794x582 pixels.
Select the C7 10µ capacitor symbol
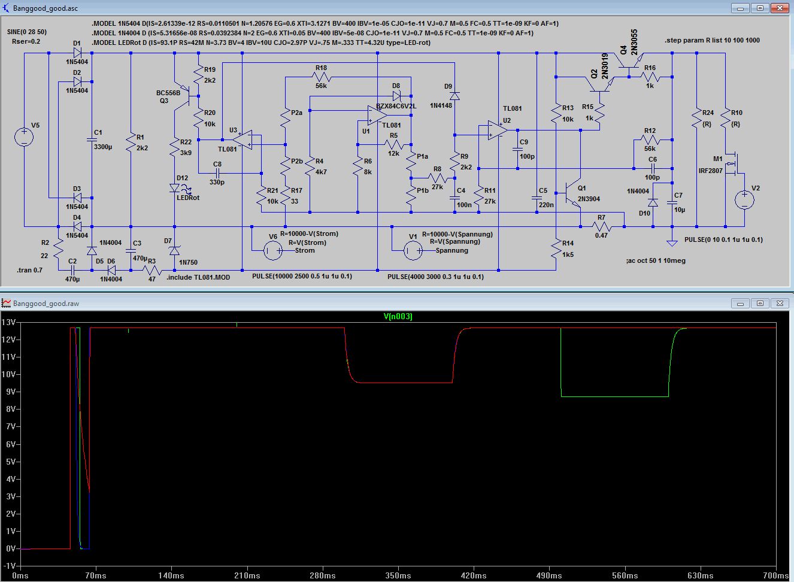click(x=672, y=203)
